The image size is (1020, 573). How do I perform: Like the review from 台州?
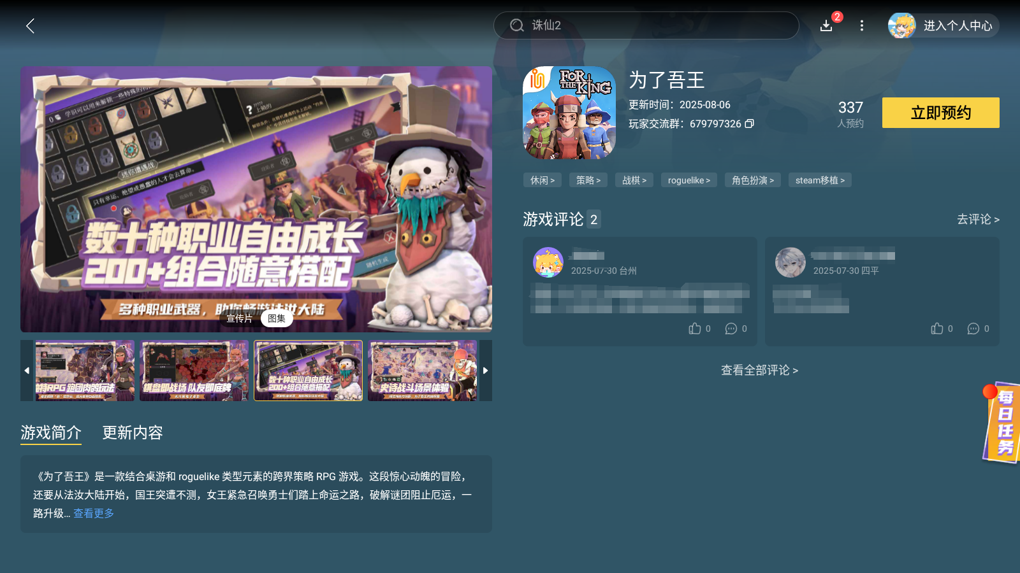[695, 329]
